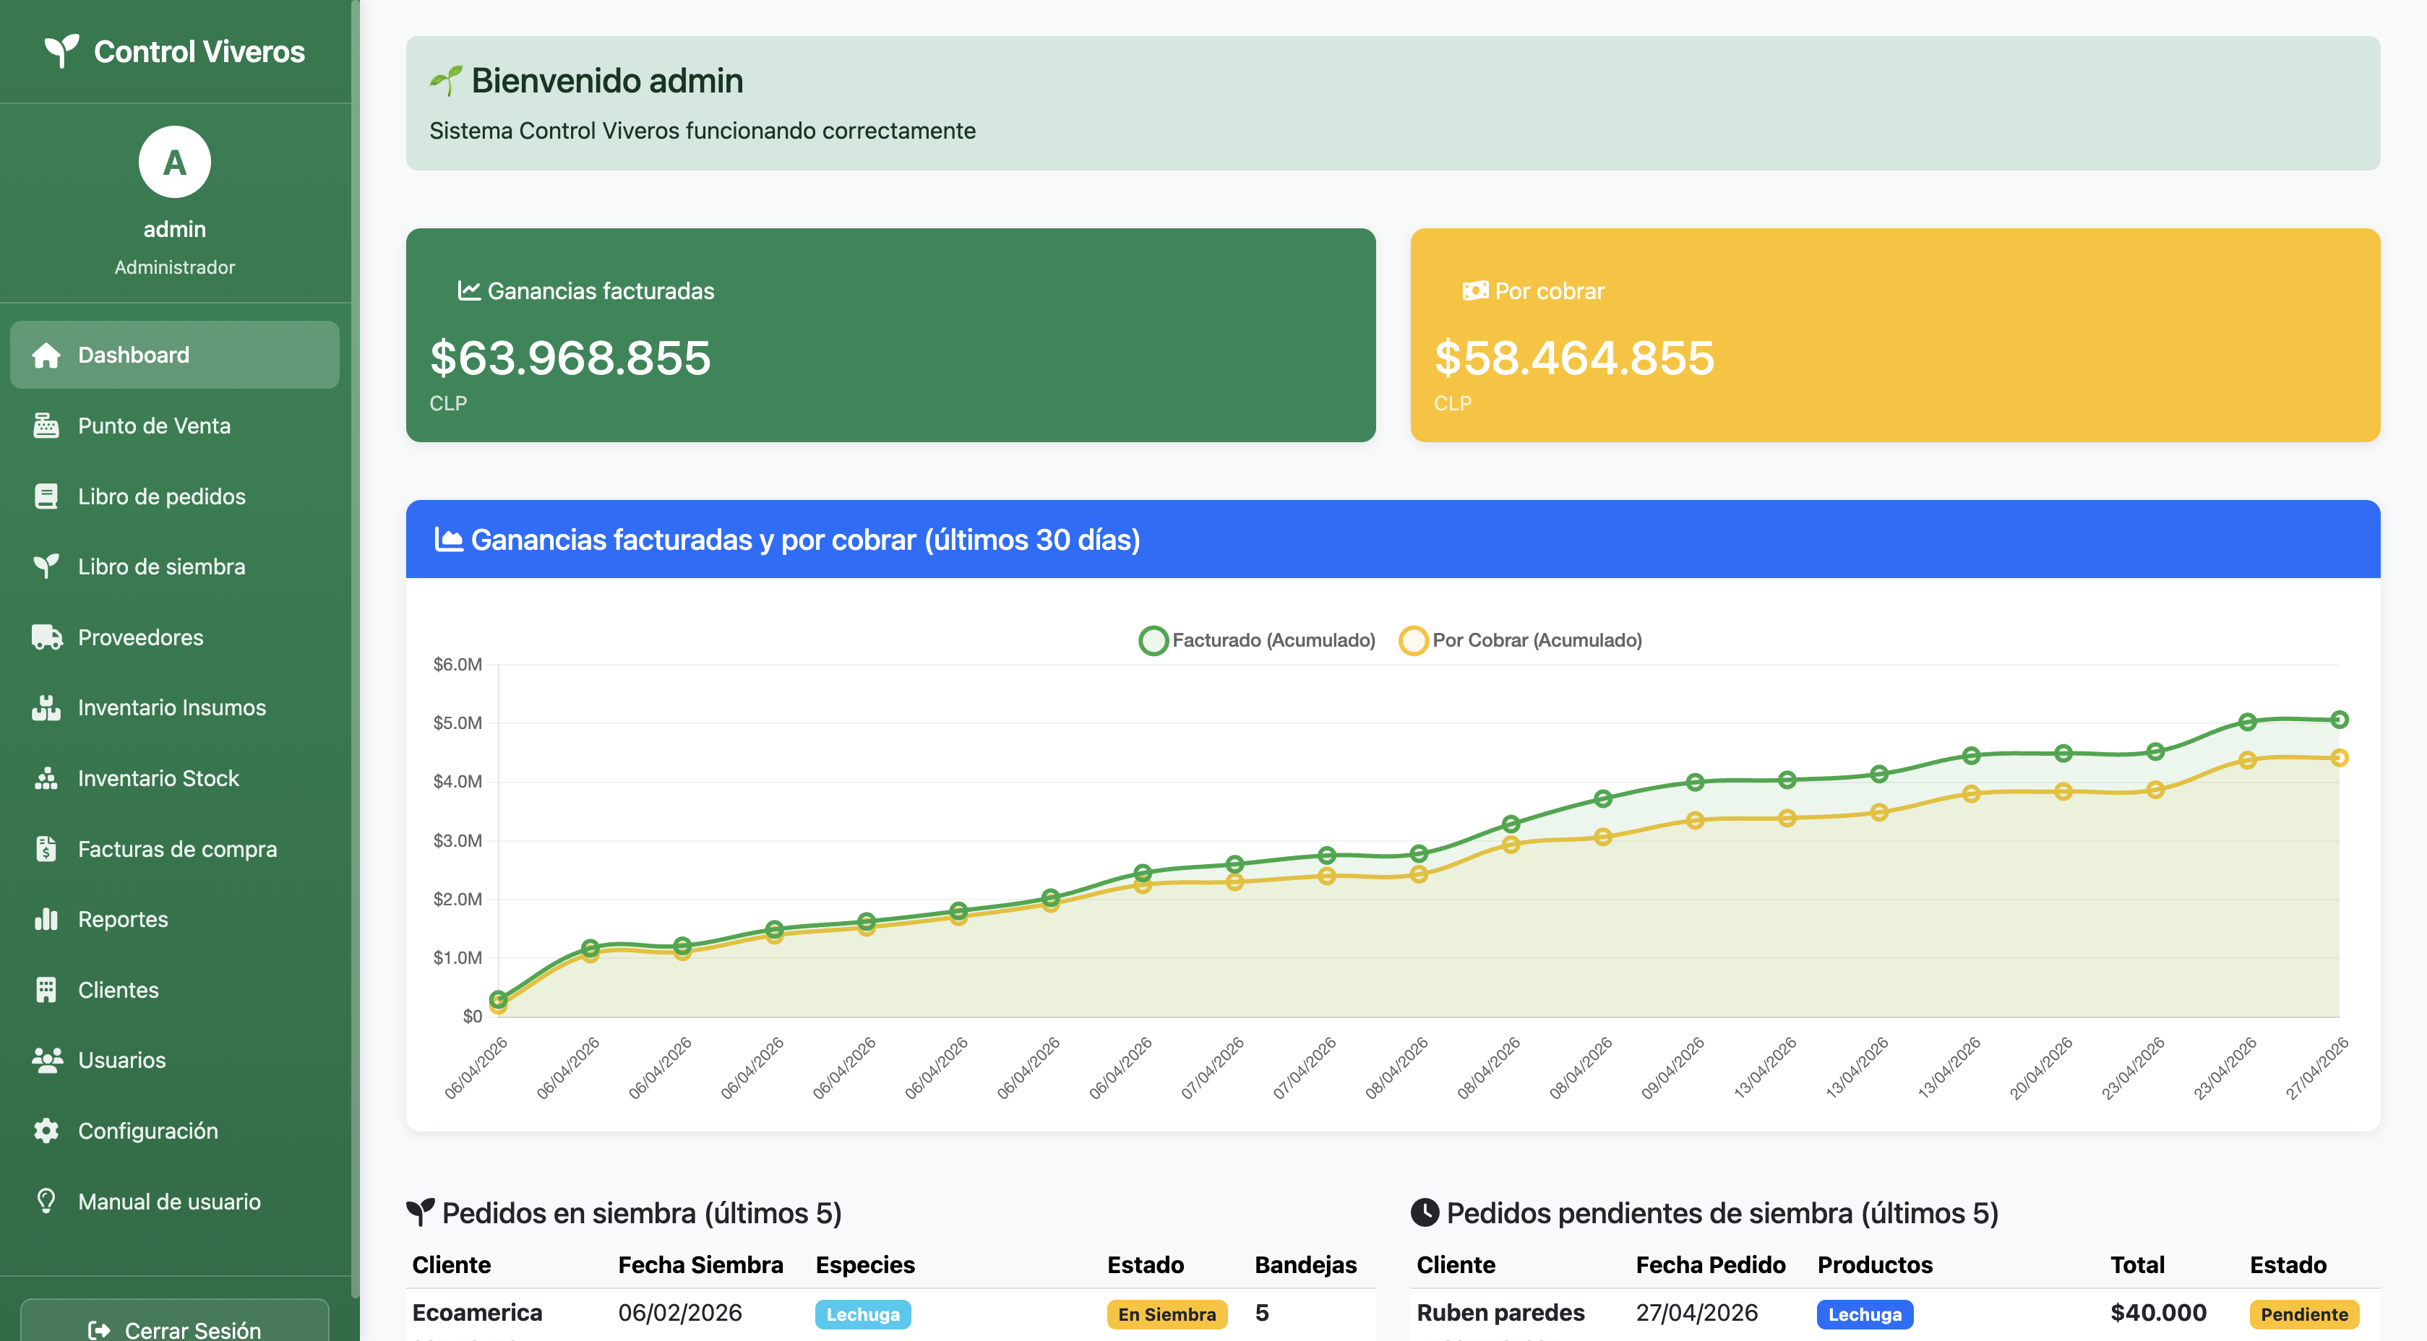Click the Inventario Insumos boxes icon
The image size is (2427, 1341).
coord(46,707)
